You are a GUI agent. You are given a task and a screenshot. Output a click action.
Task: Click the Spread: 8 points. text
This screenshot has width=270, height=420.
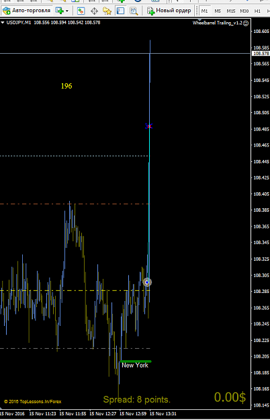[137, 399]
